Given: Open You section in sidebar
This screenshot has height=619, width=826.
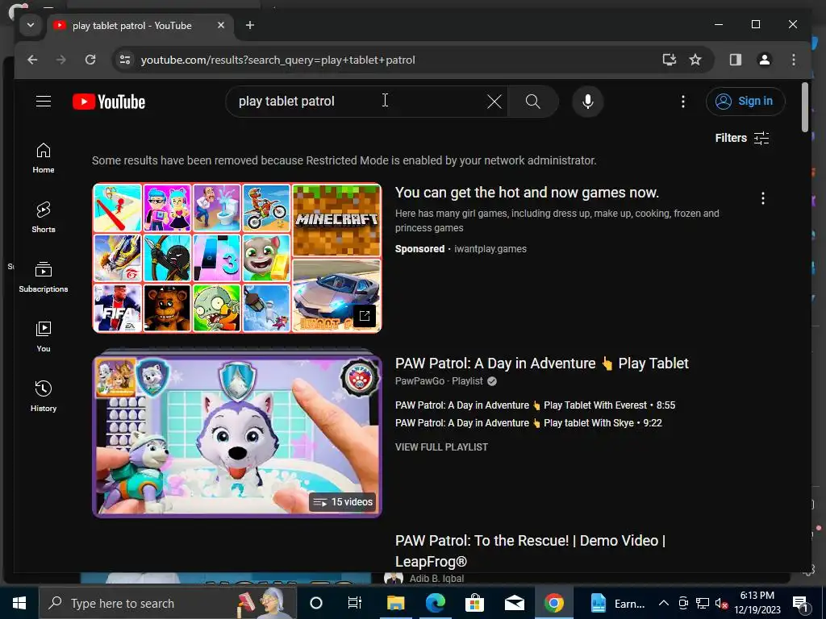Looking at the screenshot, I should (44, 336).
